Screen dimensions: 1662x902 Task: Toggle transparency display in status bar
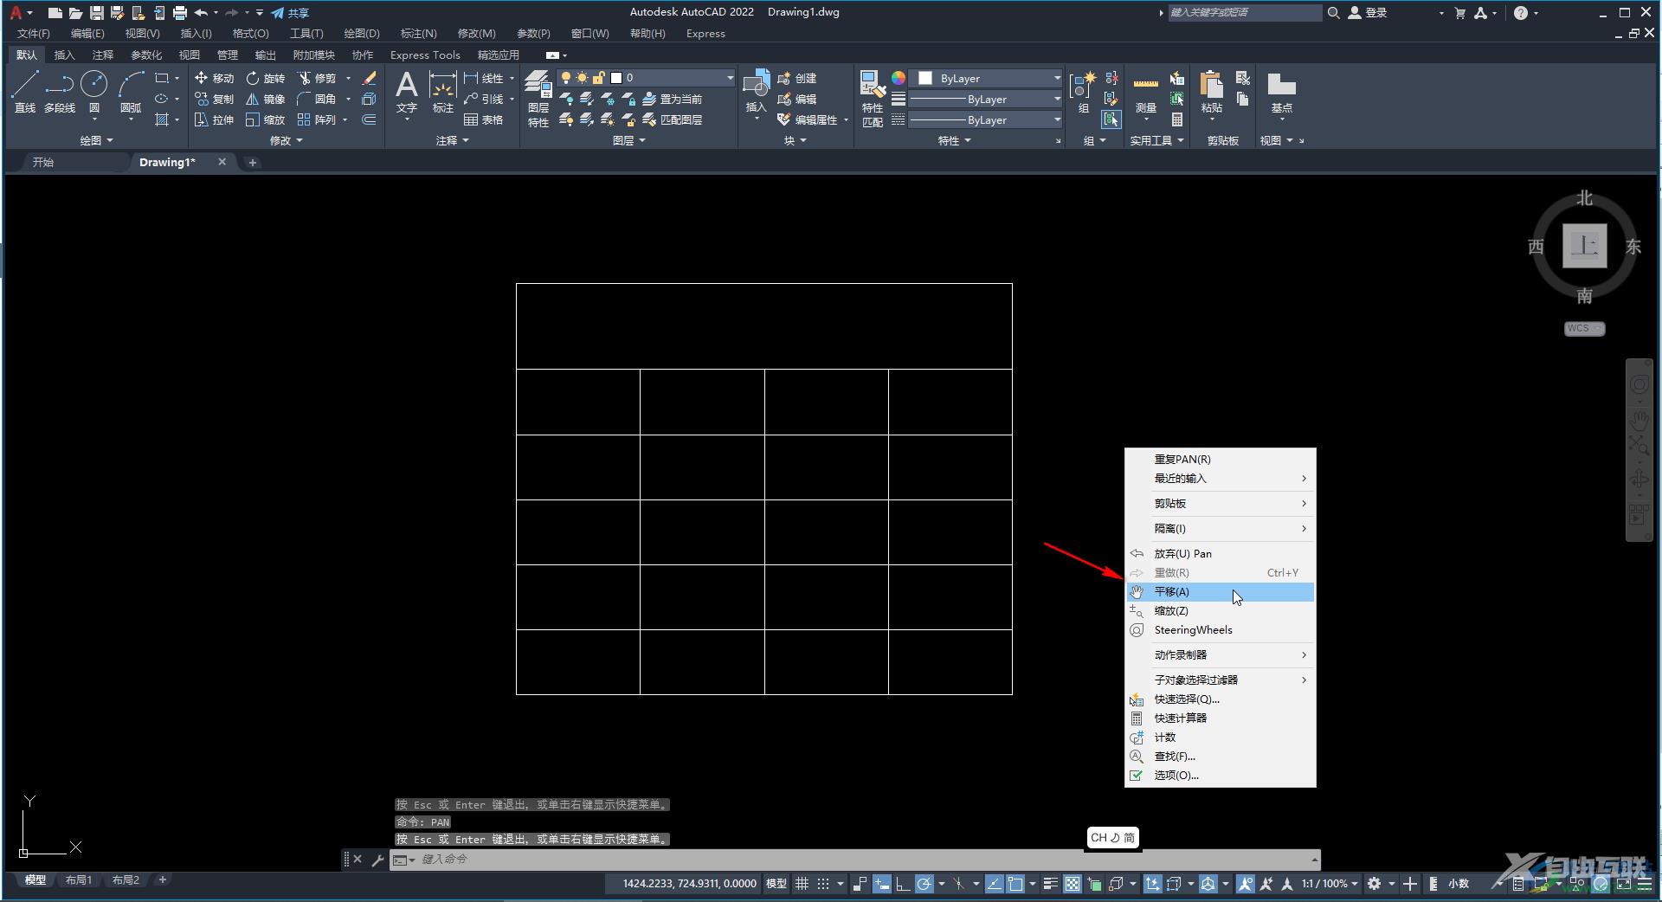pos(1073,884)
